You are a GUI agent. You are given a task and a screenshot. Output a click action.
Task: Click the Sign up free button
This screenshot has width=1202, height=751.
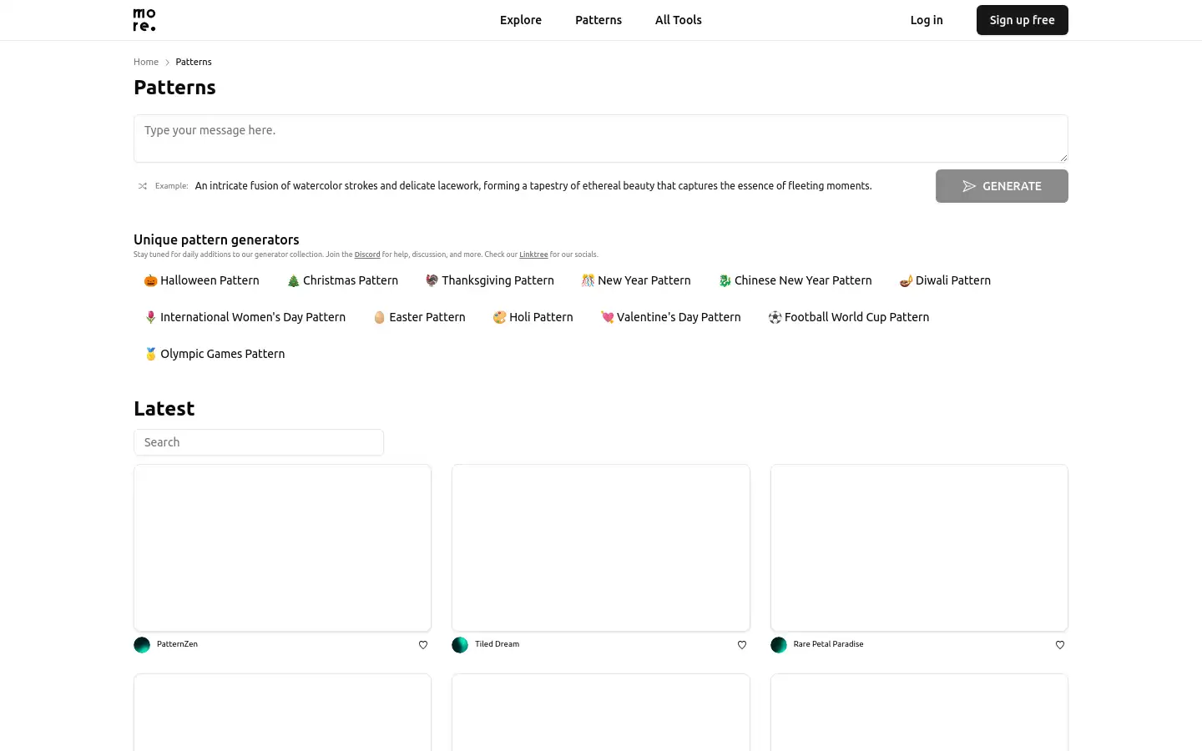tap(1023, 20)
